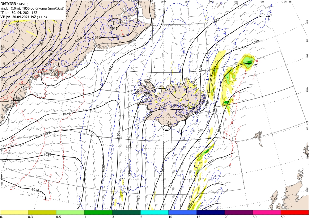Click the "L" low pressure symbol over Greenland
The height and width of the screenshot is (219, 309).
tap(114, 23)
